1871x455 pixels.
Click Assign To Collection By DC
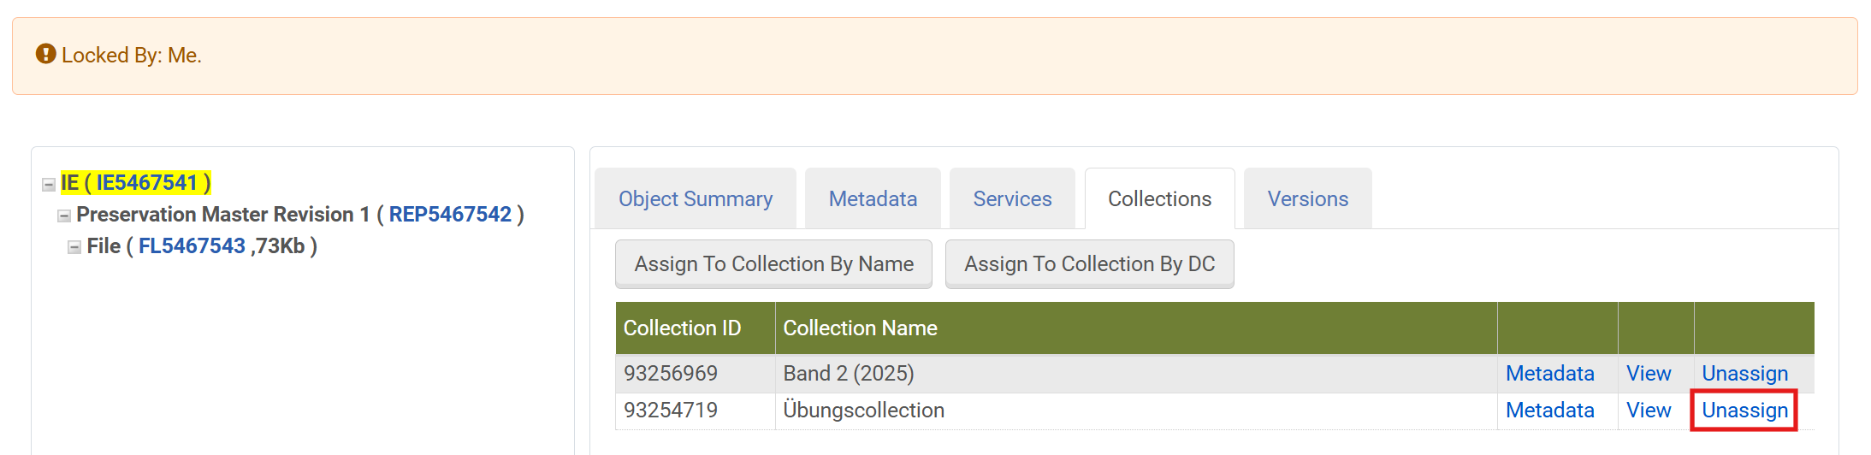pos(1089,264)
